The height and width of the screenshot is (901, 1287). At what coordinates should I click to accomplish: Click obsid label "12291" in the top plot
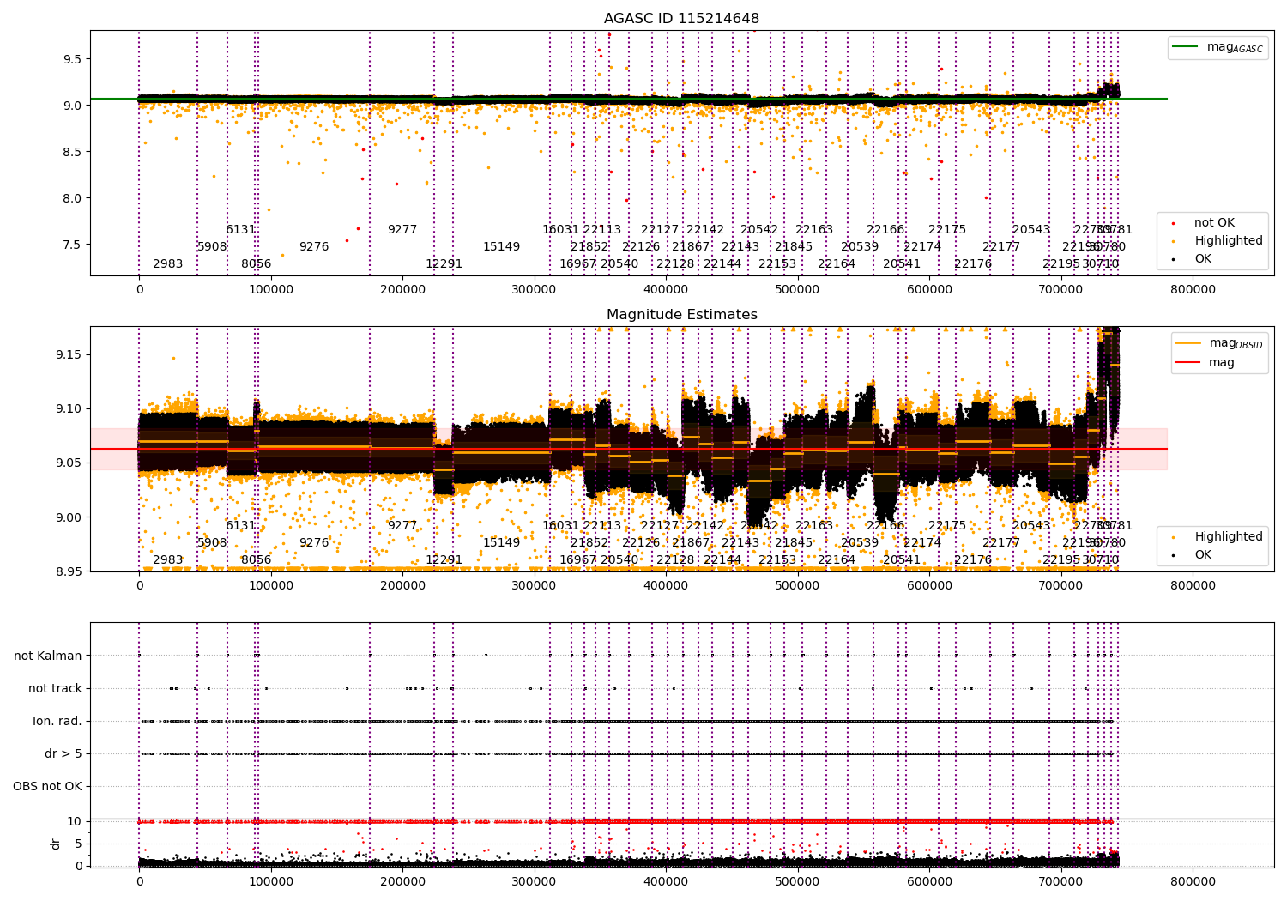444,264
